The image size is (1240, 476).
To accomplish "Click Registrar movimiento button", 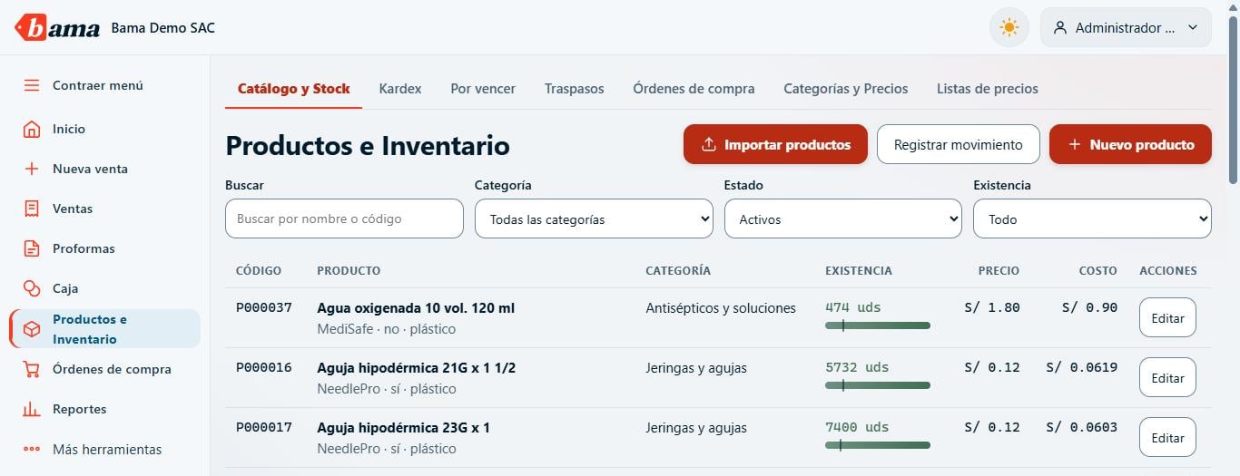I will pos(959,144).
